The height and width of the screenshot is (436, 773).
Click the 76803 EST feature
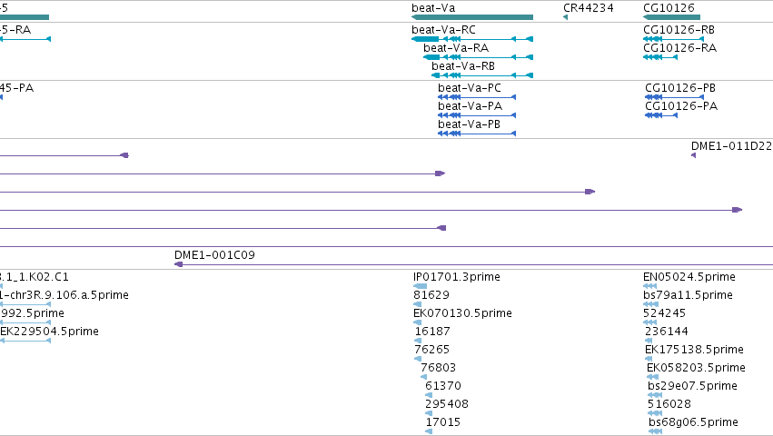click(x=423, y=377)
